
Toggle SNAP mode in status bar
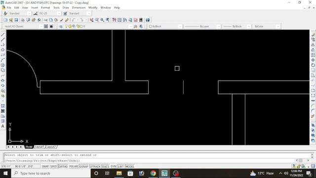pos(45,167)
